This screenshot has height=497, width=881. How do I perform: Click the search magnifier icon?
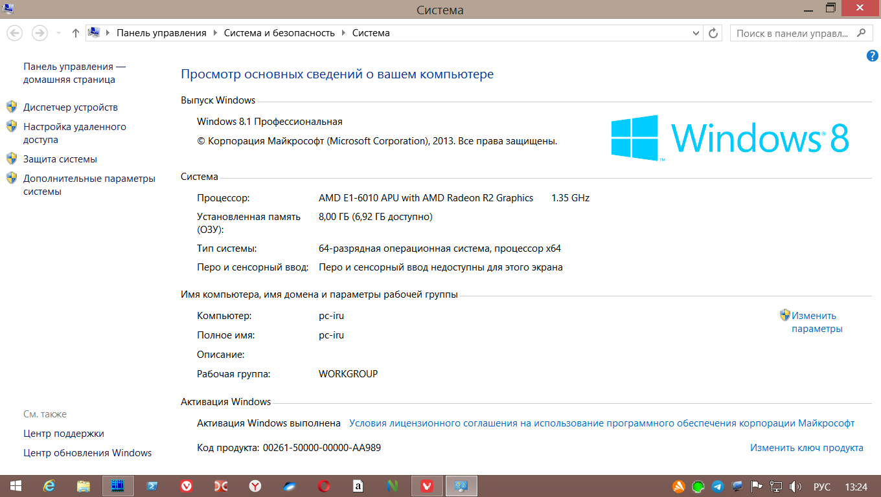click(x=862, y=32)
